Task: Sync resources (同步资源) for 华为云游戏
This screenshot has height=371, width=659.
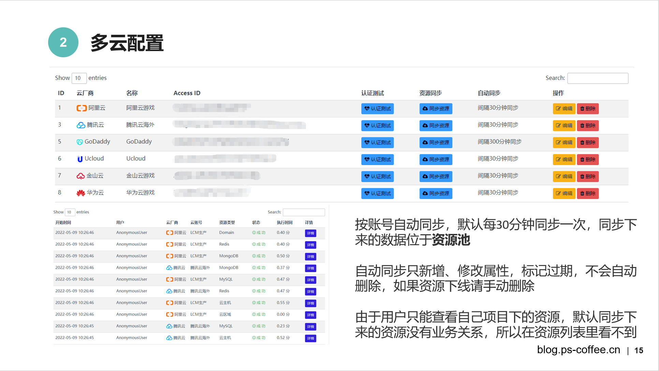Action: pyautogui.click(x=436, y=193)
